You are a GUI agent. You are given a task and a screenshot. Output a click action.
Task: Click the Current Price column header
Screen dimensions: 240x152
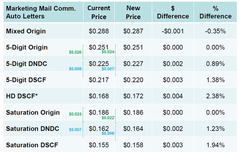(99, 12)
